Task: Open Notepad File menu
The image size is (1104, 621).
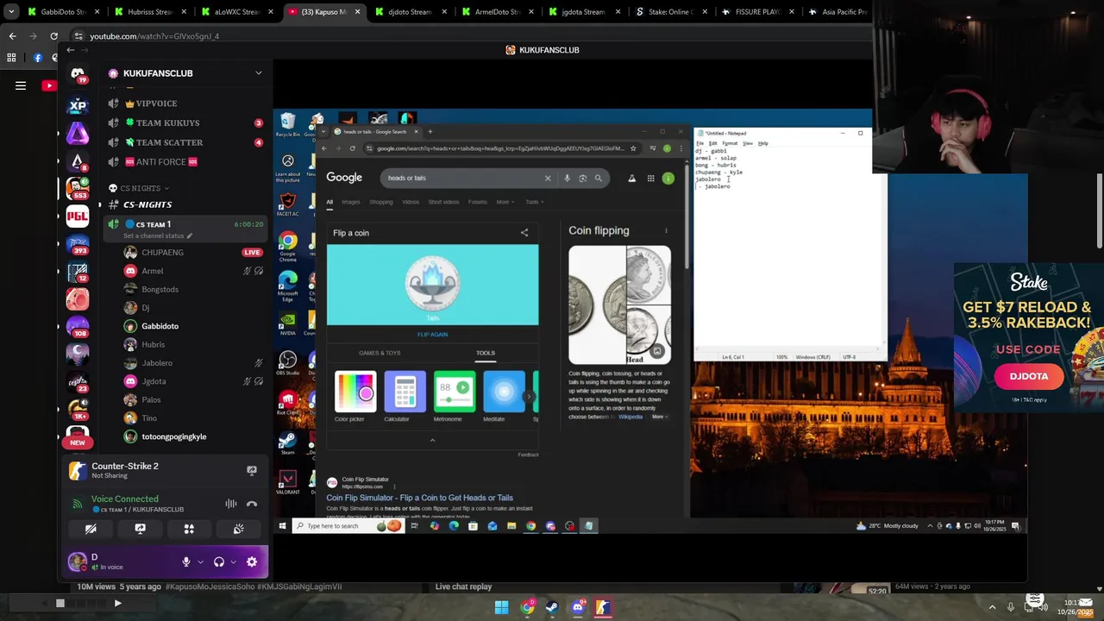Action: pos(699,143)
